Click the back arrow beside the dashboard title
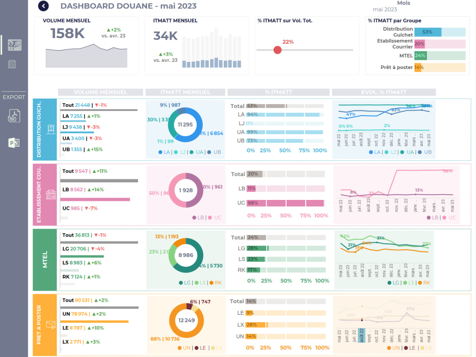Screen dimensions: 476x357 (x=43, y=6)
